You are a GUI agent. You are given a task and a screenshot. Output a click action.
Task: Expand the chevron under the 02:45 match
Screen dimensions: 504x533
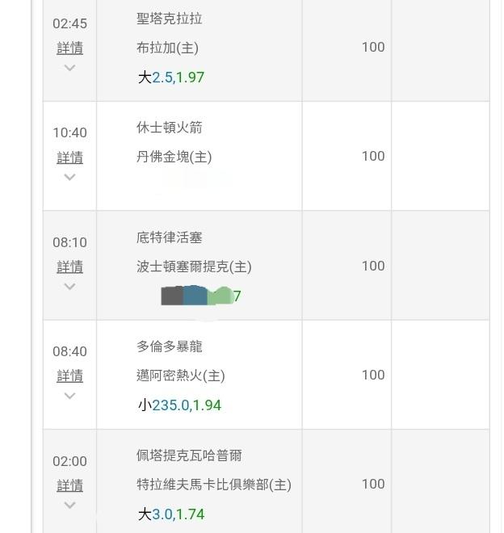click(69, 68)
